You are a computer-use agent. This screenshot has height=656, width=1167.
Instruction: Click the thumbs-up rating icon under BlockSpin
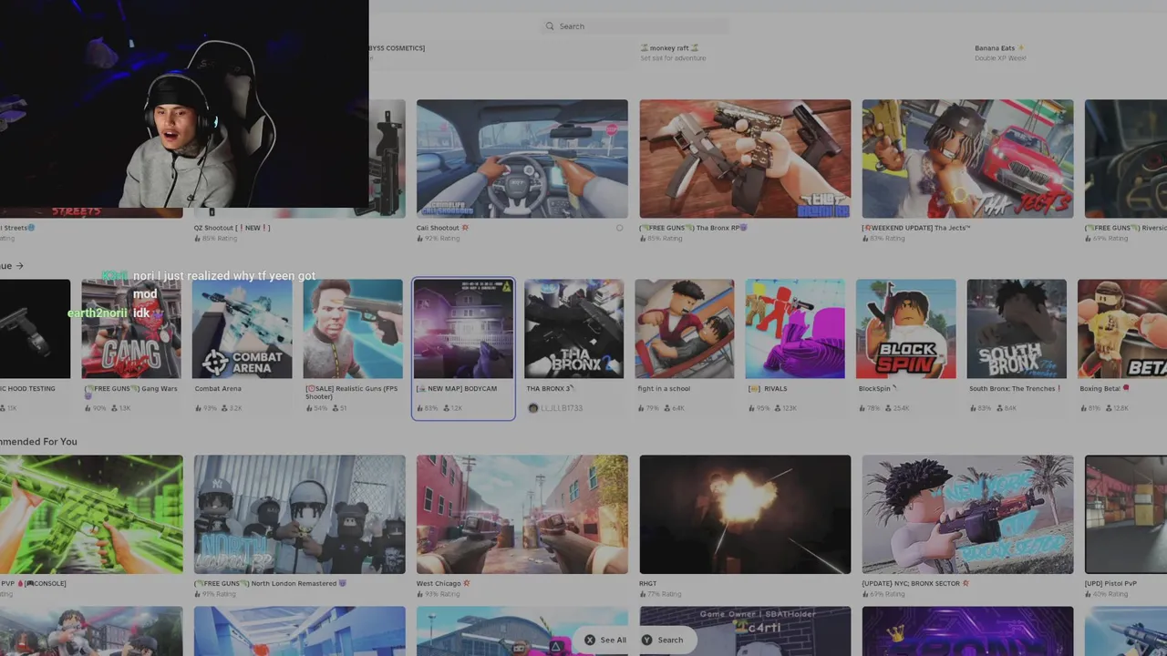click(x=862, y=408)
